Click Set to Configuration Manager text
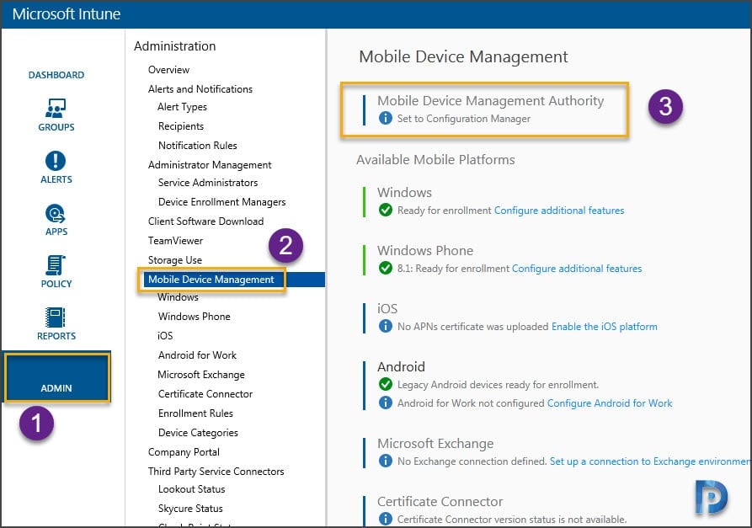This screenshot has width=752, height=528. pos(464,119)
